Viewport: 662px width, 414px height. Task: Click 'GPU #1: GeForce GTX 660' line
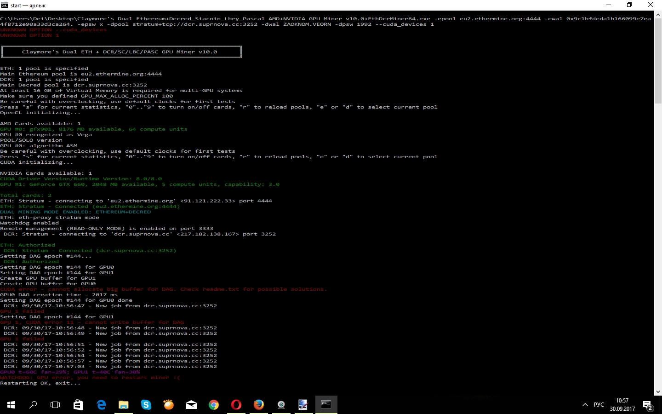[140, 184]
